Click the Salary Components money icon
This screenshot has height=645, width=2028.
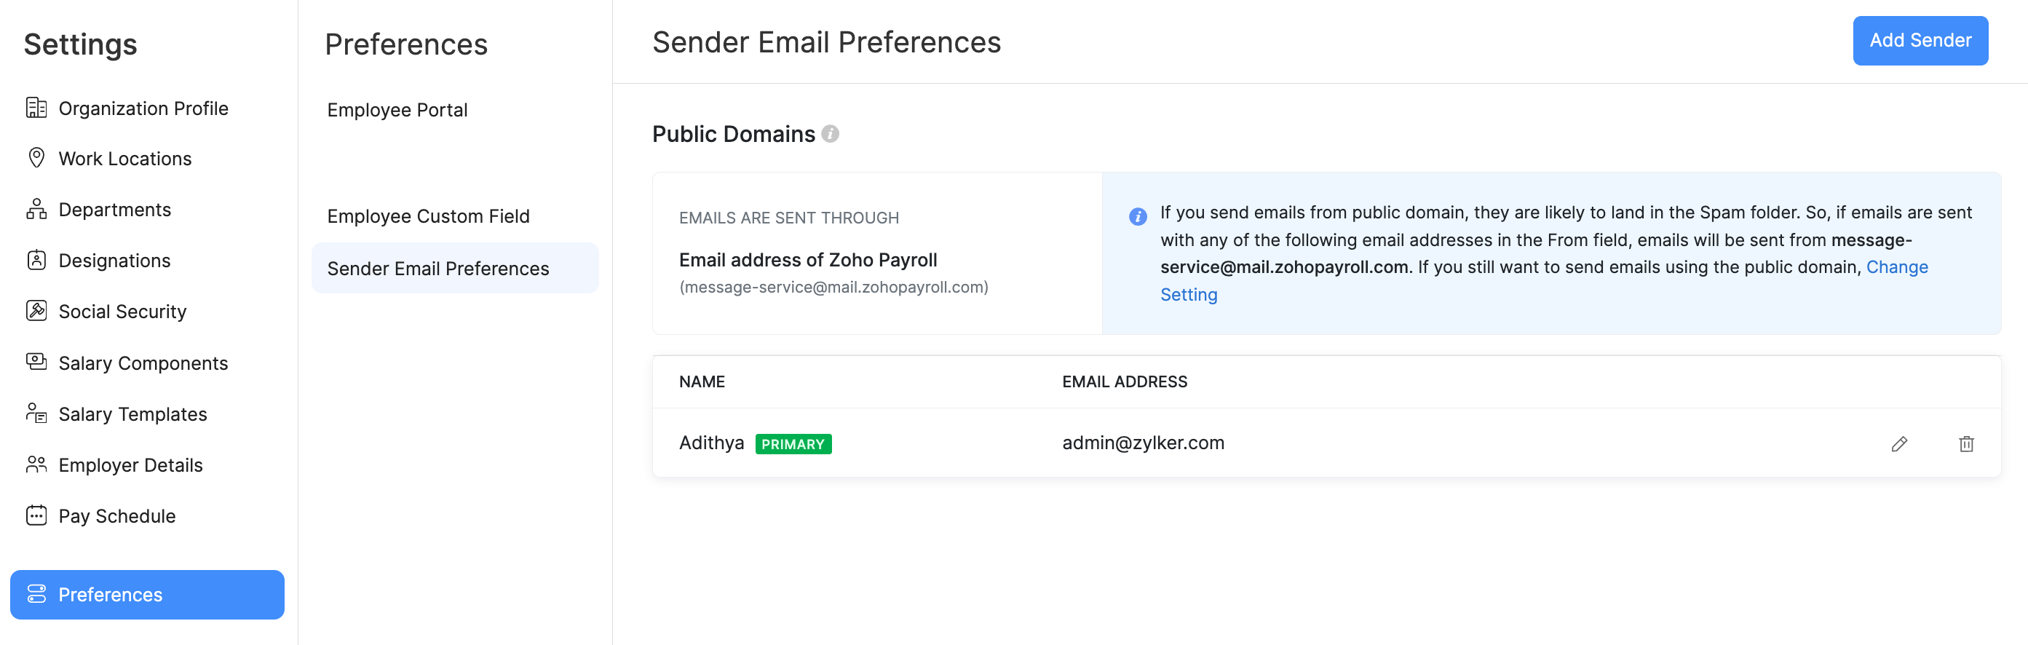36,363
